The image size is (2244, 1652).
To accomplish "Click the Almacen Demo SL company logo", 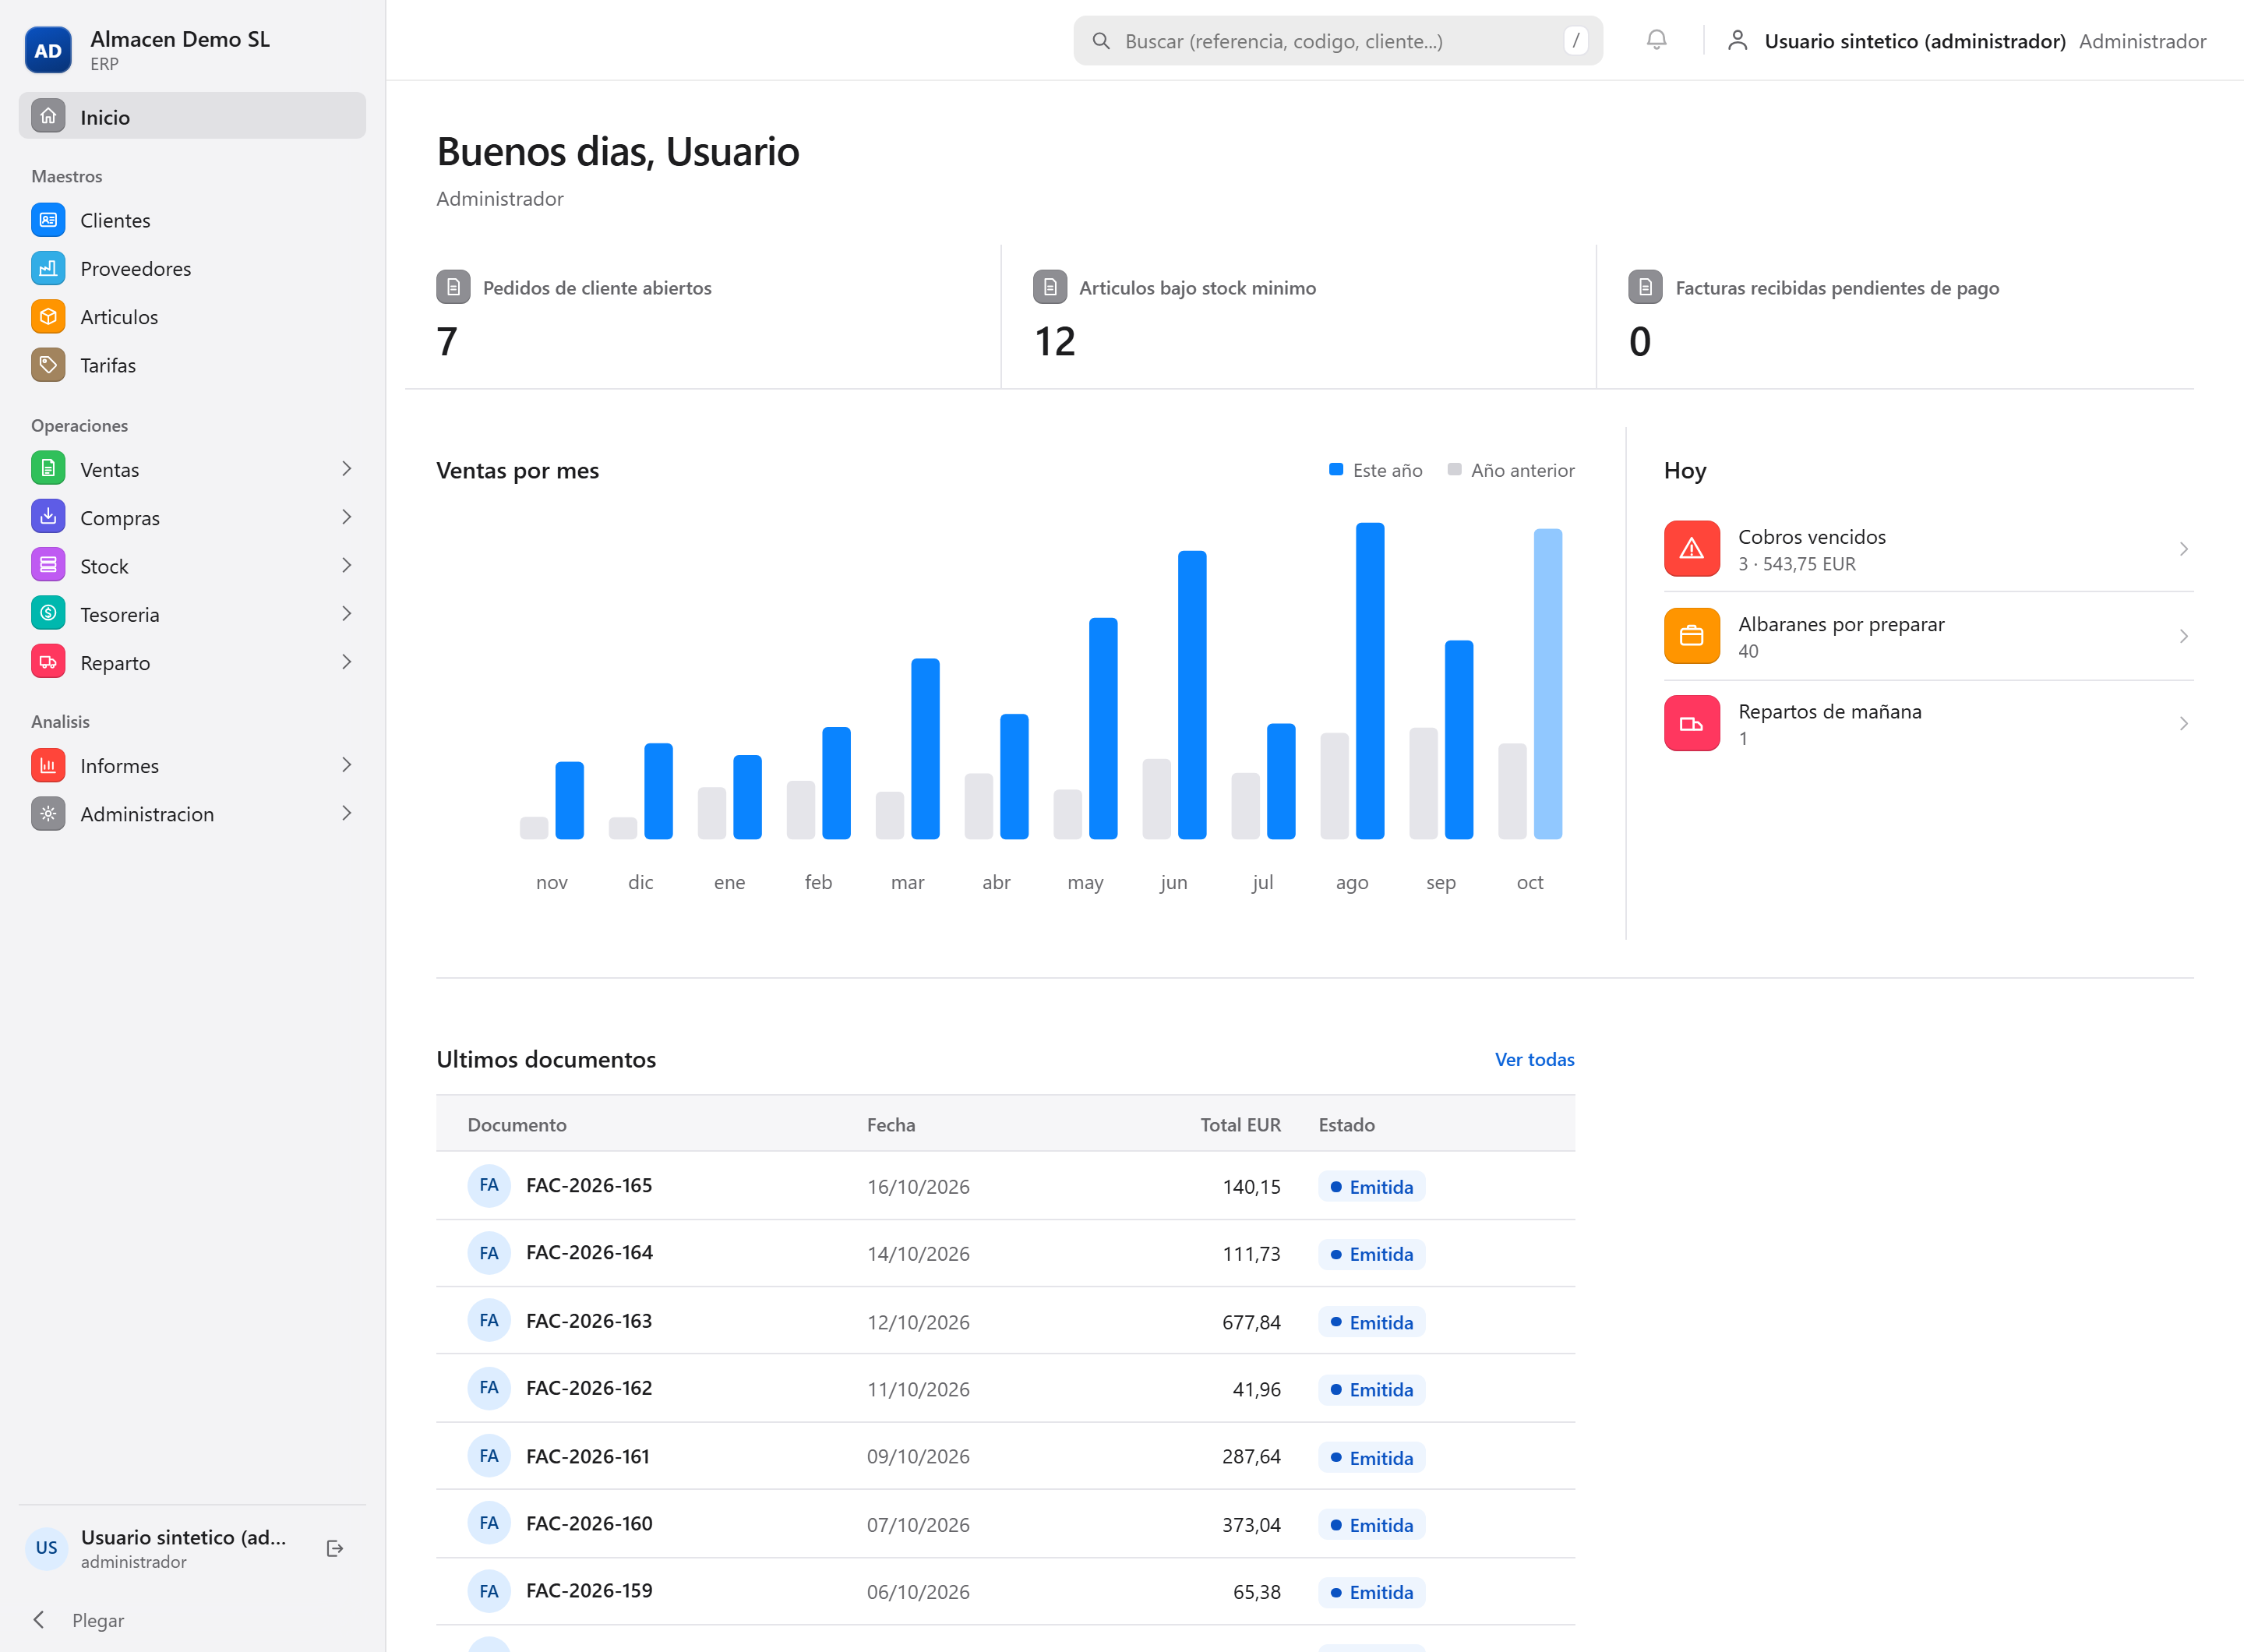I will click(48, 50).
